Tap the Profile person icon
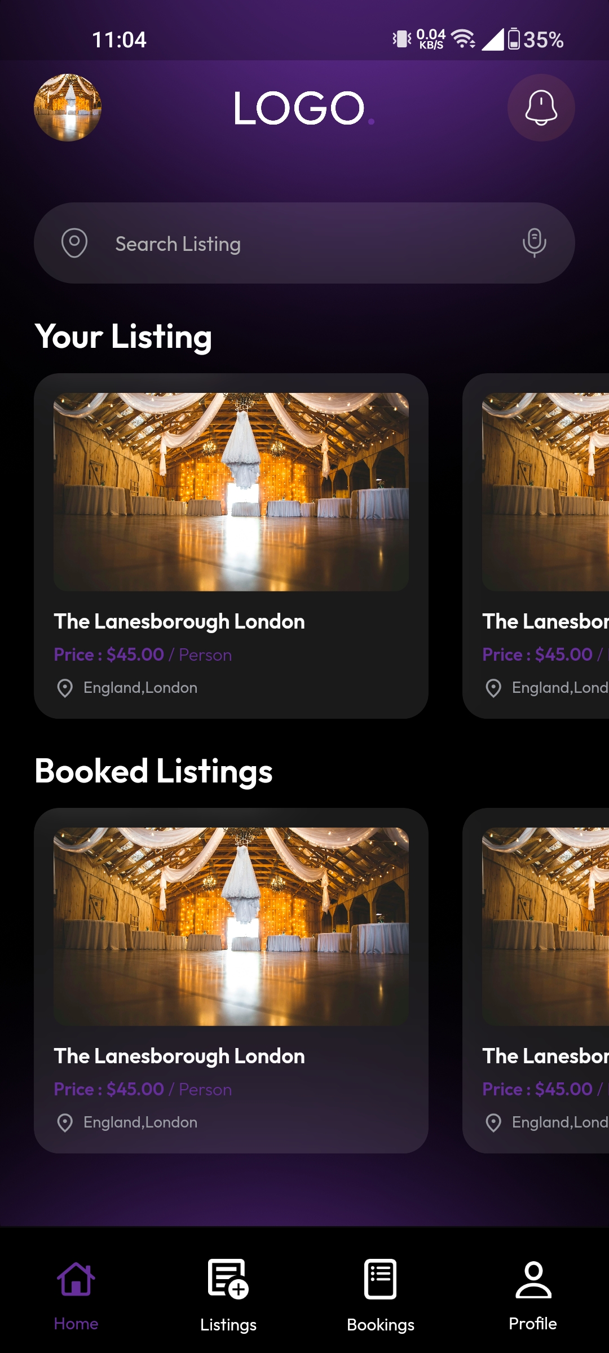 tap(533, 1280)
